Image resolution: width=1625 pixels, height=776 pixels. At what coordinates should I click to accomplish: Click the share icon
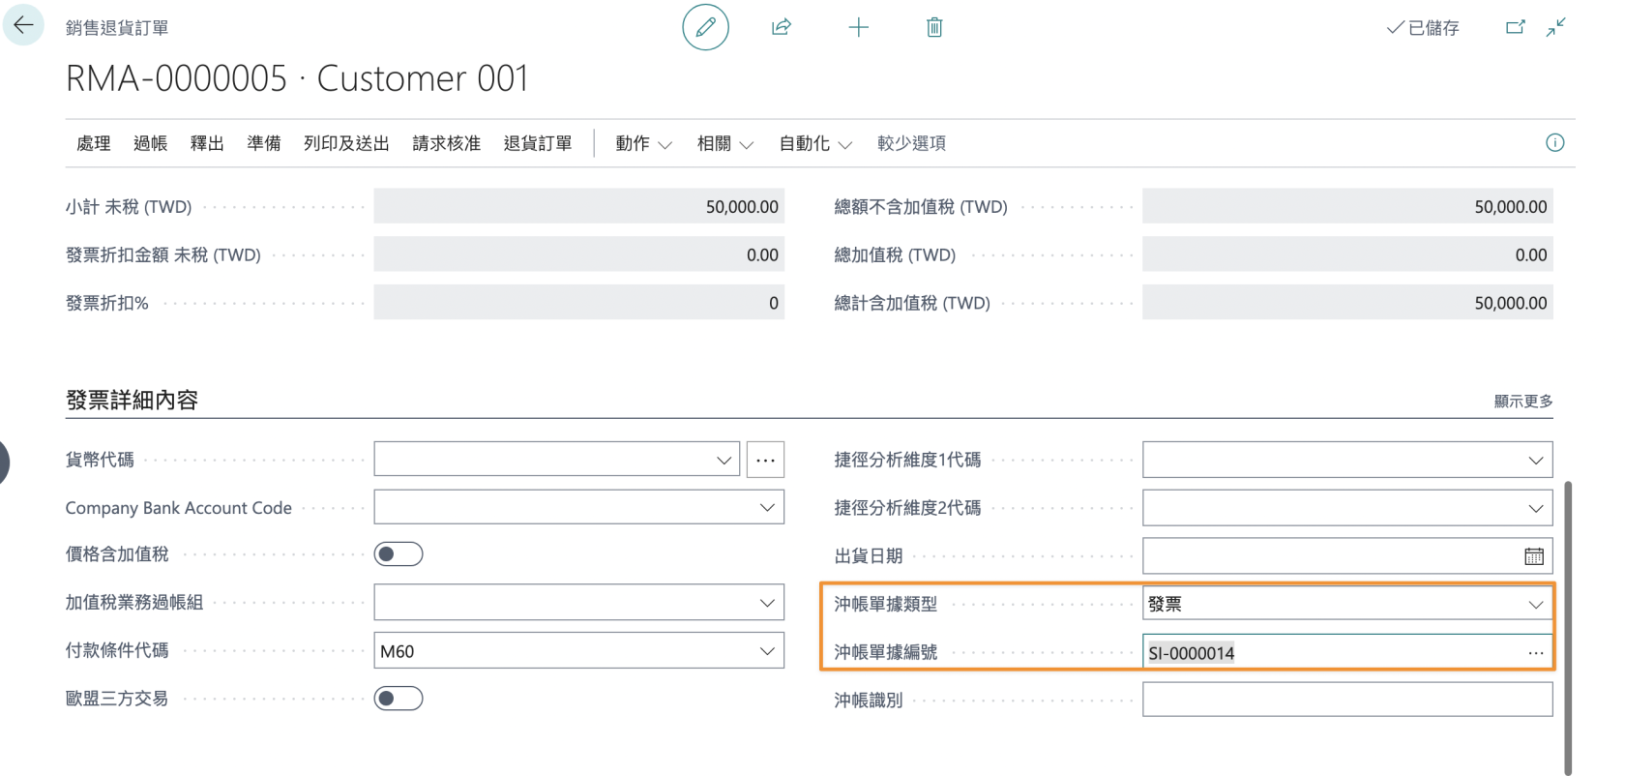[x=782, y=27]
